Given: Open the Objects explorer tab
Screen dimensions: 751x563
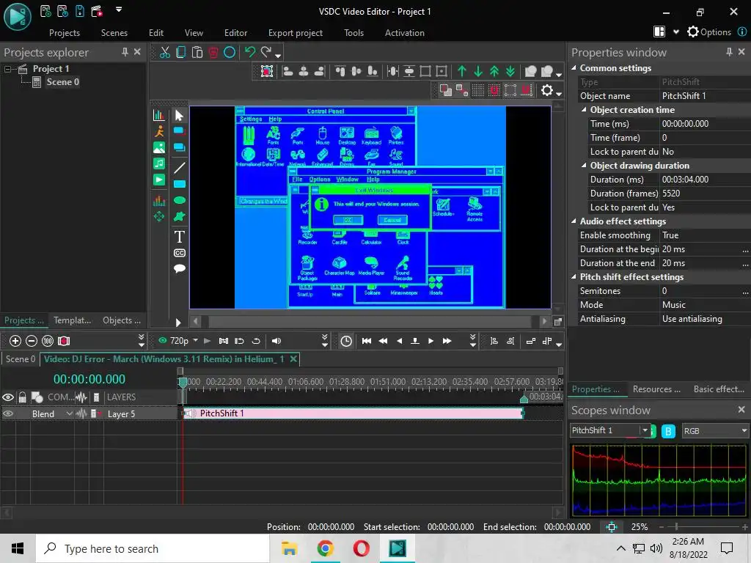Looking at the screenshot, I should click(x=122, y=320).
